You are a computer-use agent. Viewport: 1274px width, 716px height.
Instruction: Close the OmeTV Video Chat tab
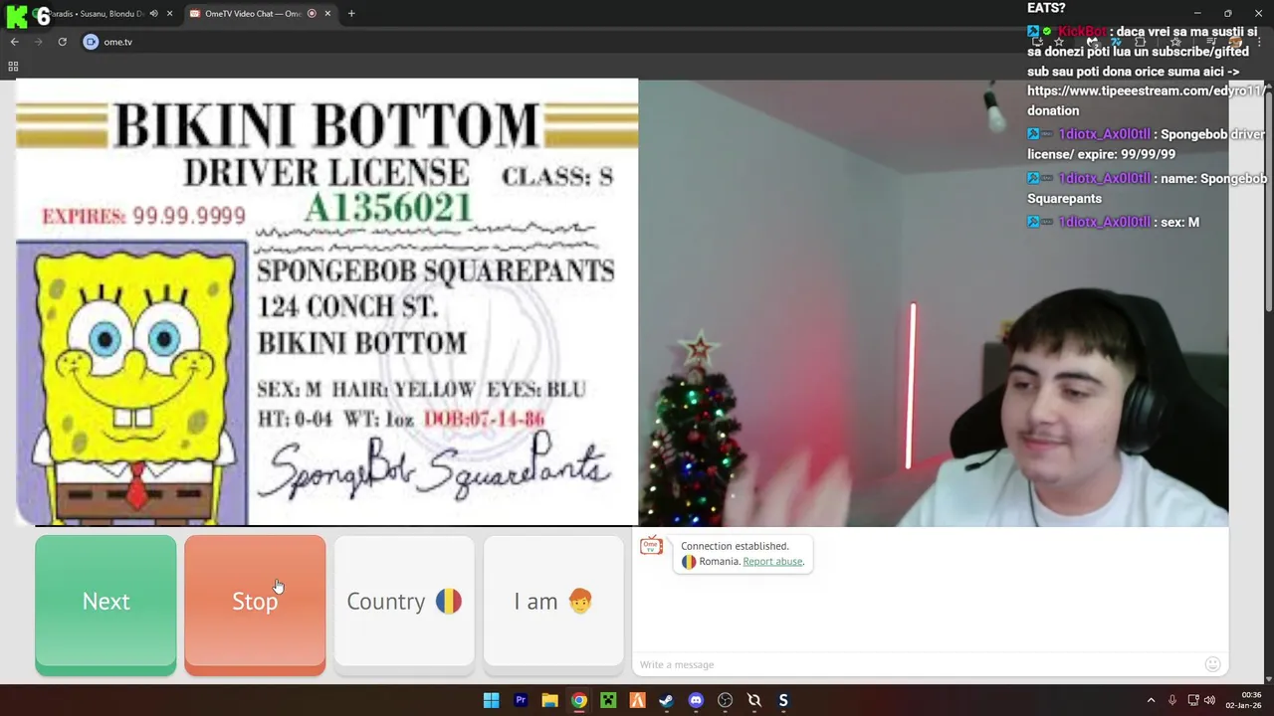click(x=327, y=14)
